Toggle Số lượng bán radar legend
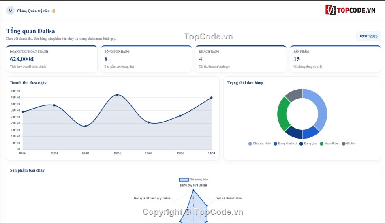The height and width of the screenshot is (223, 385). tap(193, 180)
